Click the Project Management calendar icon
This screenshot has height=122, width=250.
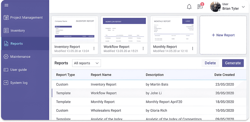6,18
